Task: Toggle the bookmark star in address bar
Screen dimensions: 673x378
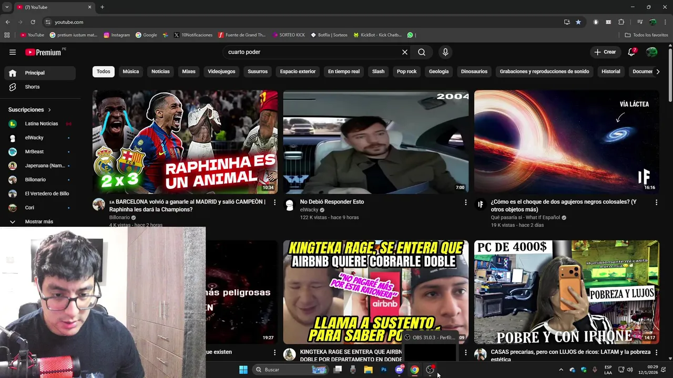Action: coord(578,22)
